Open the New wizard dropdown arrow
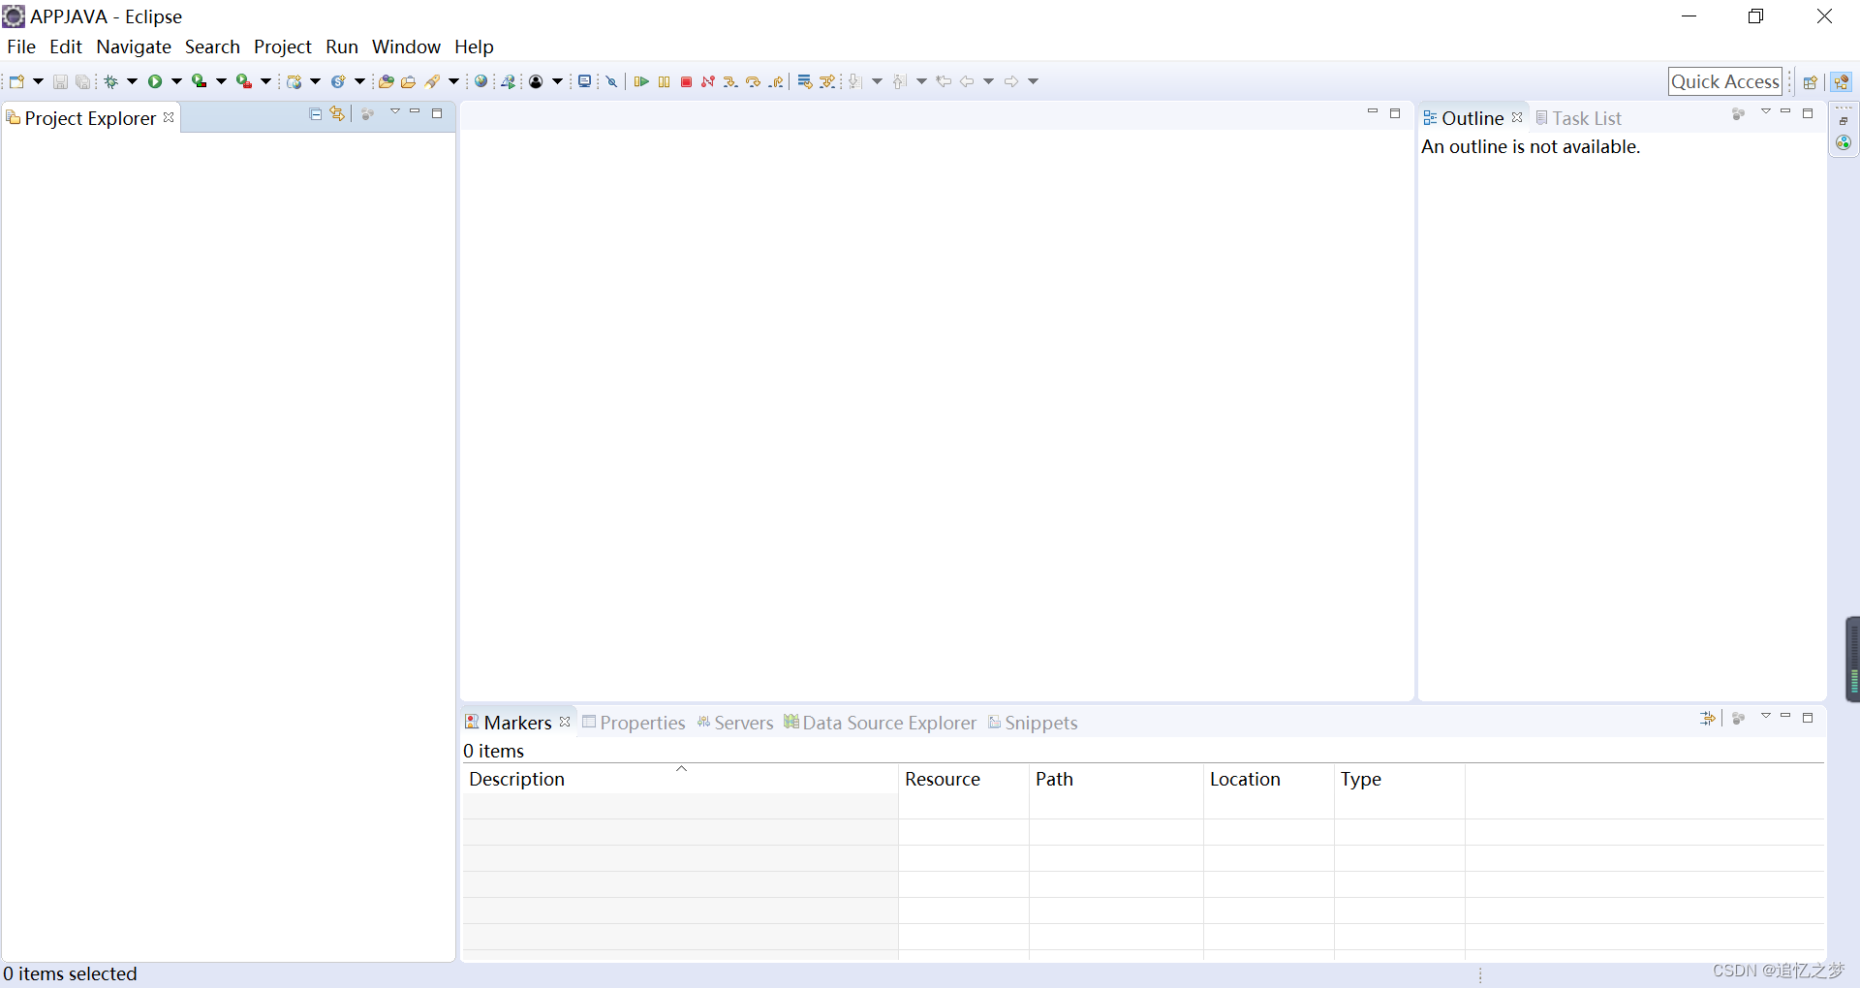This screenshot has width=1860, height=988. tap(37, 81)
